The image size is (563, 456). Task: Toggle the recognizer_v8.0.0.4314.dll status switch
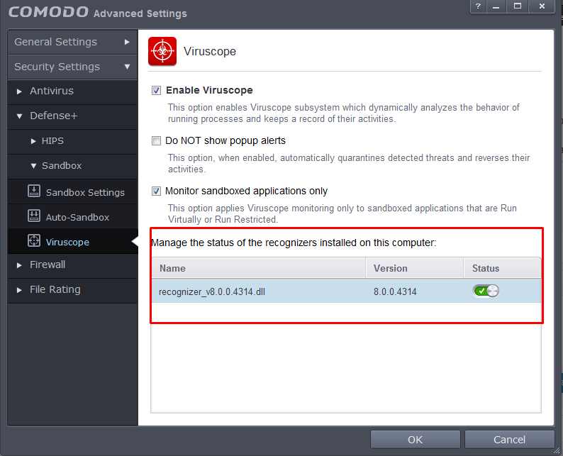[x=486, y=291]
